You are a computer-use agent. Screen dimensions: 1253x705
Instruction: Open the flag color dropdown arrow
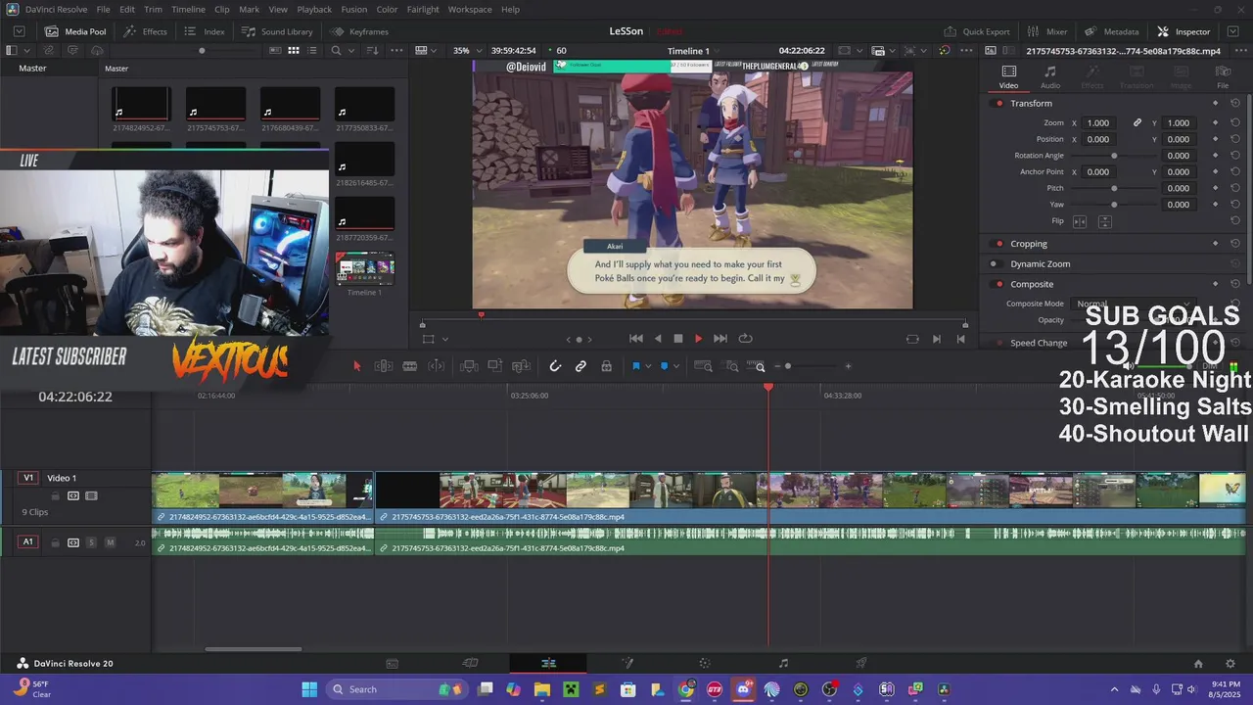647,366
